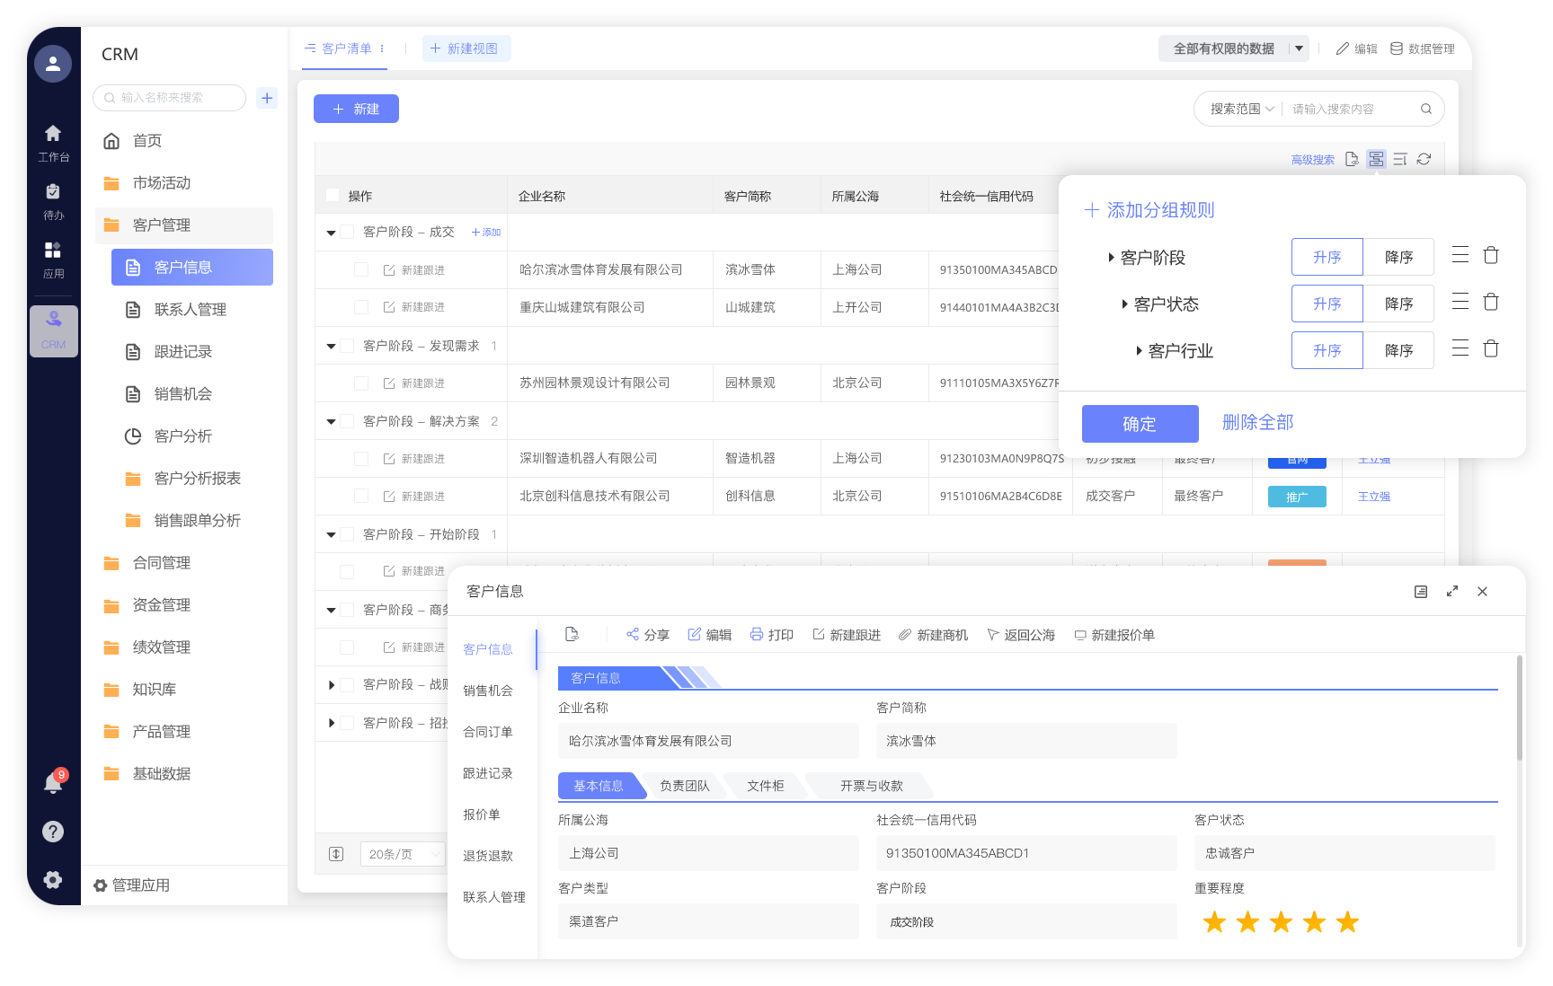Collapse the 客户阶段 – 发现需求 group

tap(331, 346)
